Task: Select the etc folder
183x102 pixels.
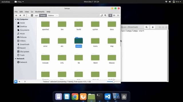Action: coord(62,41)
